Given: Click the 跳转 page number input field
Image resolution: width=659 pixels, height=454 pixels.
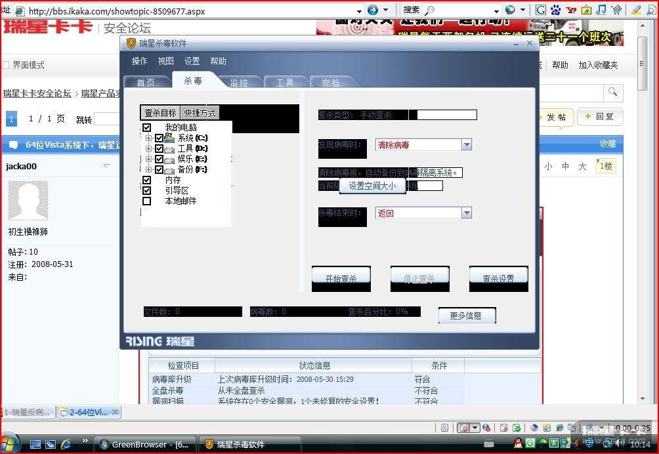Looking at the screenshot, I should point(107,119).
